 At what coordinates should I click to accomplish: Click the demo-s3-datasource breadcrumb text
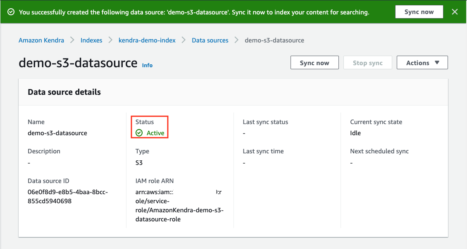point(274,40)
